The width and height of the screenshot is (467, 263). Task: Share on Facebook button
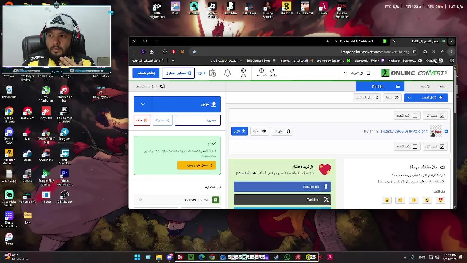(x=282, y=187)
